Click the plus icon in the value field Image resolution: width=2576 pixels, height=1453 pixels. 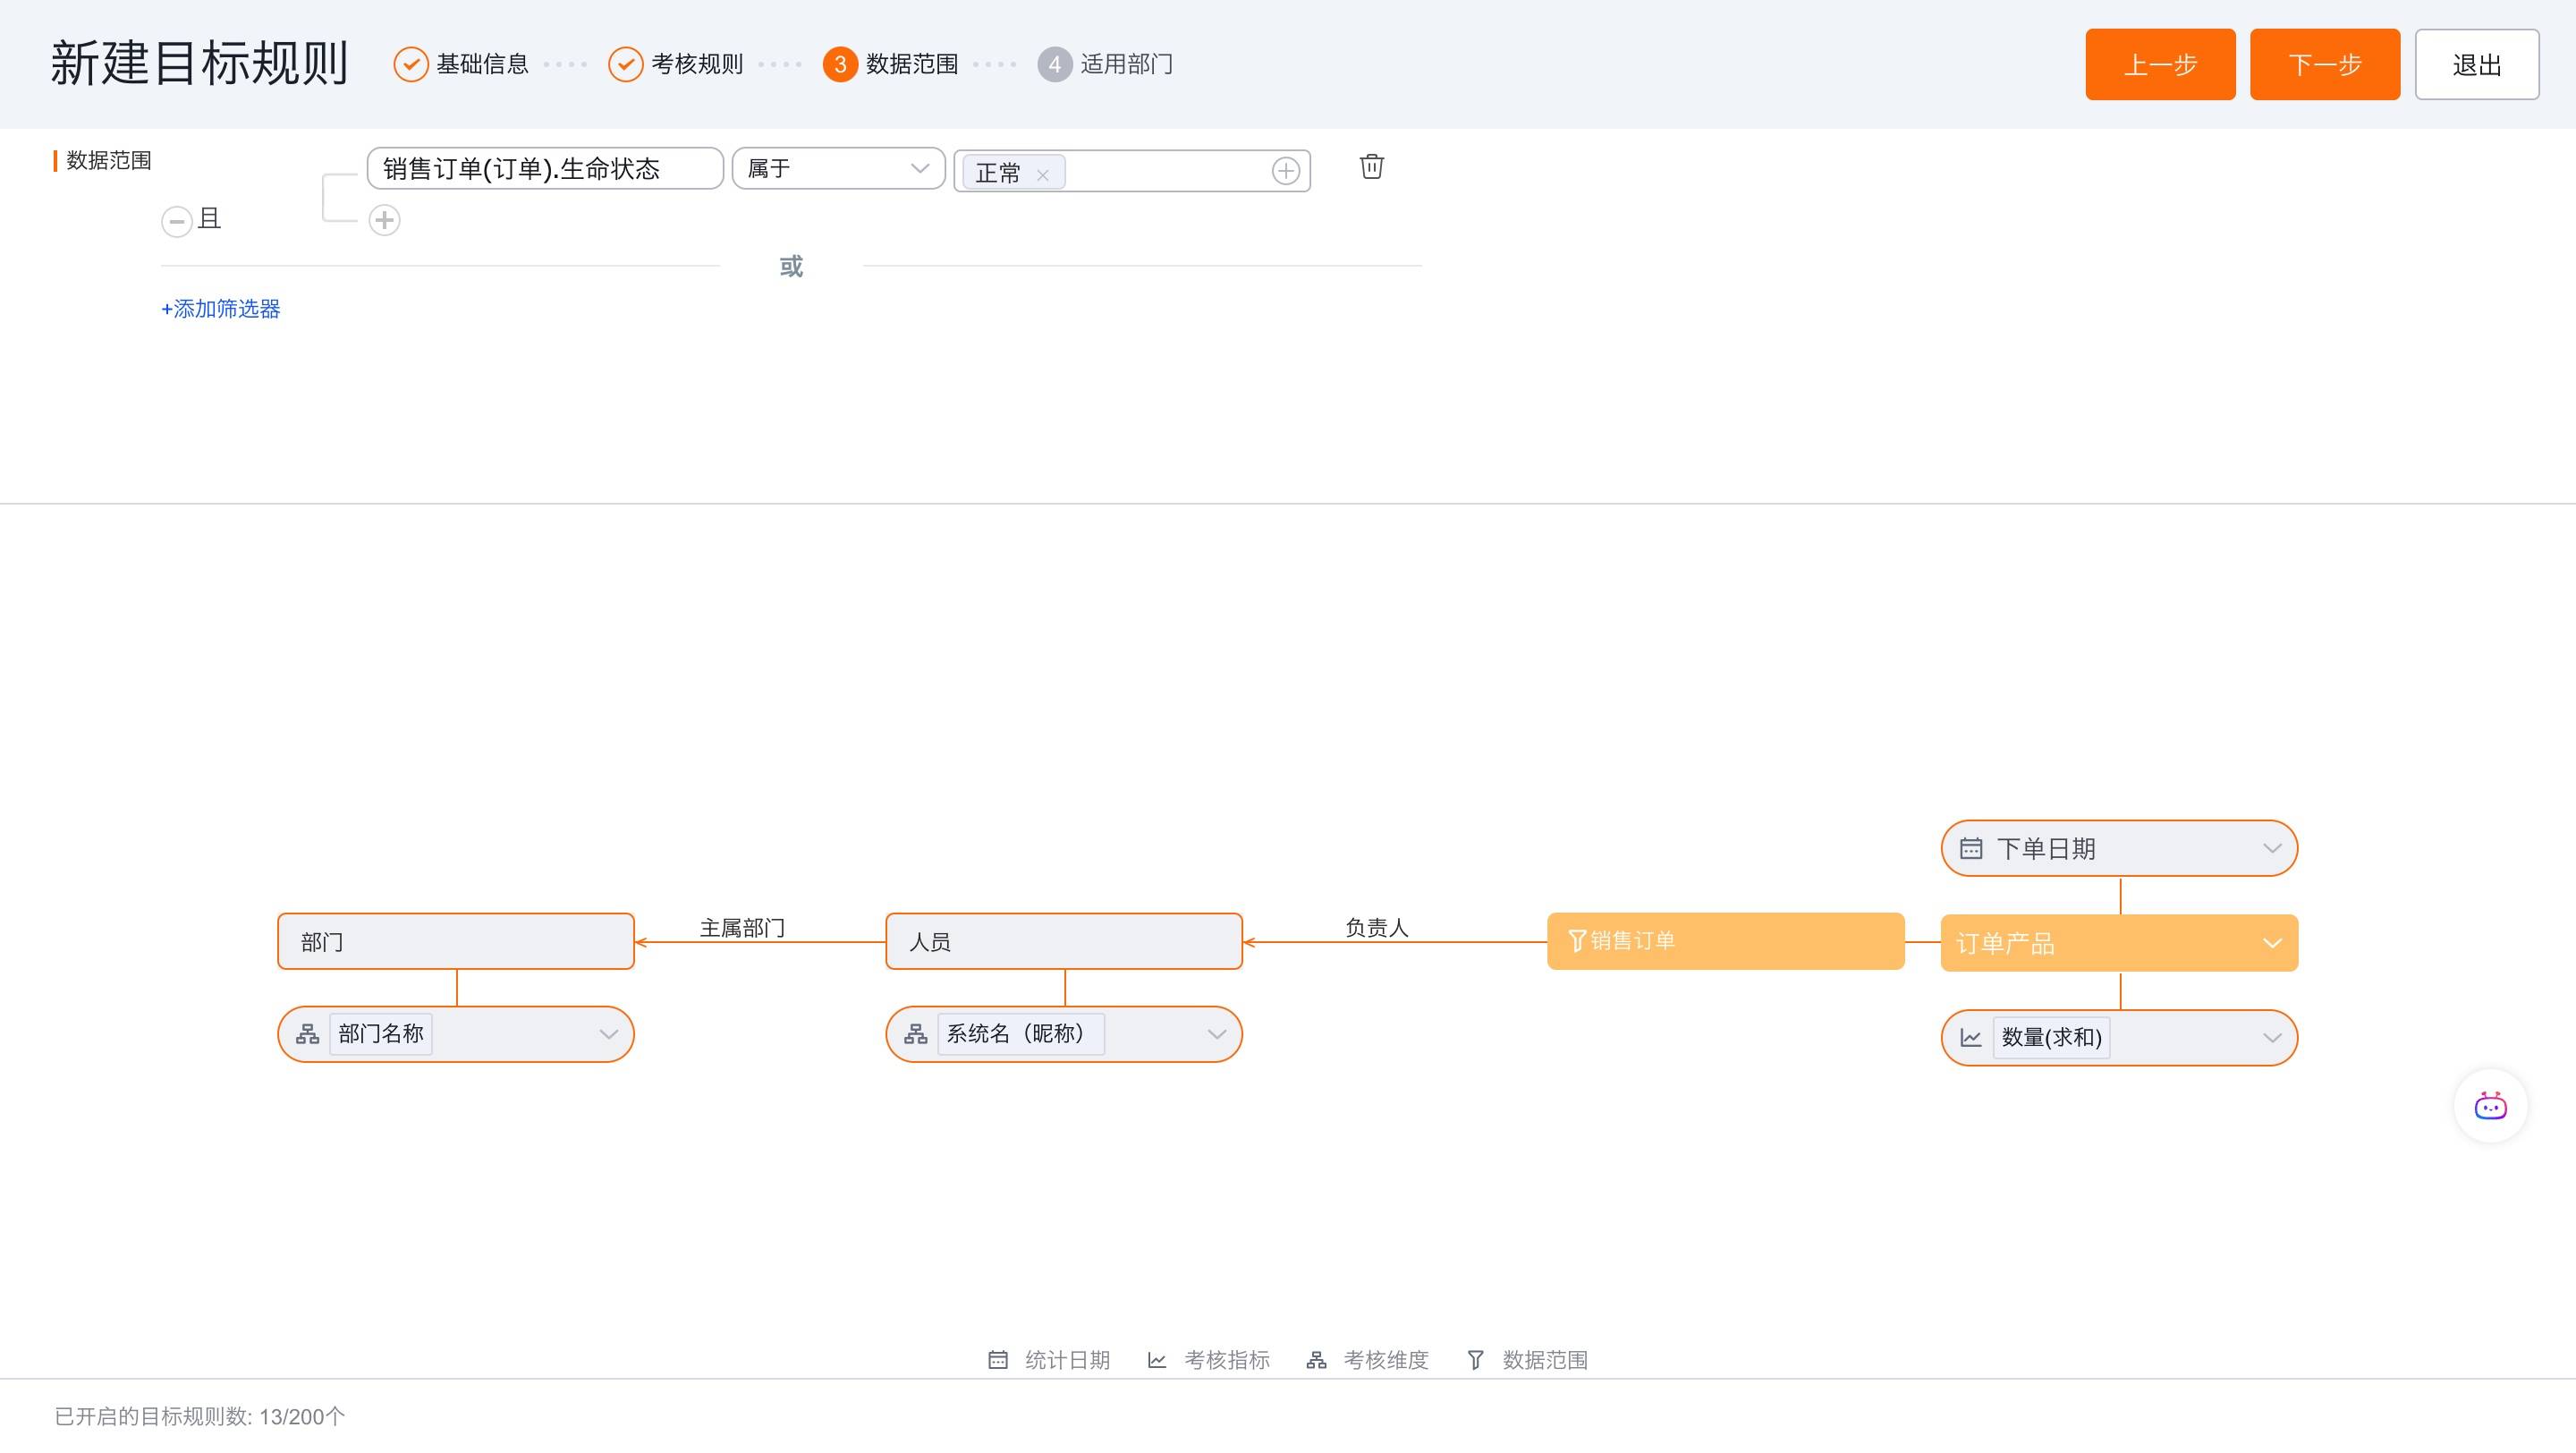pyautogui.click(x=1285, y=171)
